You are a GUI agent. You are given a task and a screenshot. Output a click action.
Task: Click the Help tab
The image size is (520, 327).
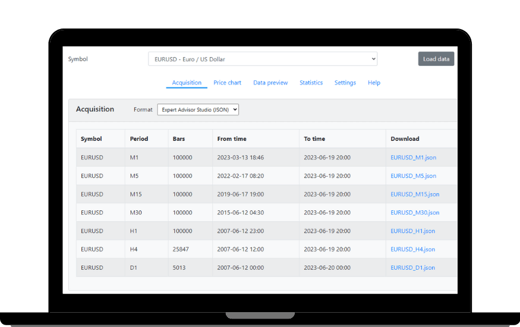pos(374,83)
